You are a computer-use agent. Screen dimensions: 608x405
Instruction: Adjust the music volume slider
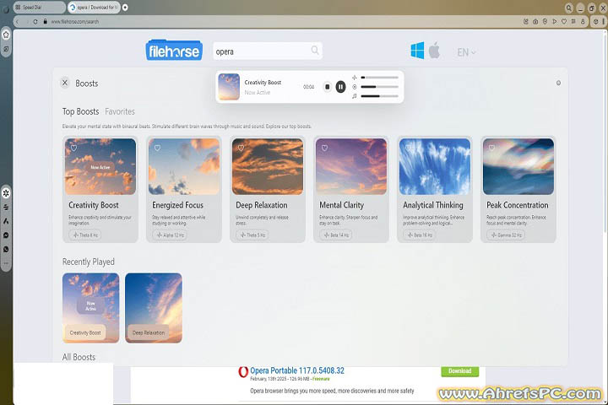(380, 96)
